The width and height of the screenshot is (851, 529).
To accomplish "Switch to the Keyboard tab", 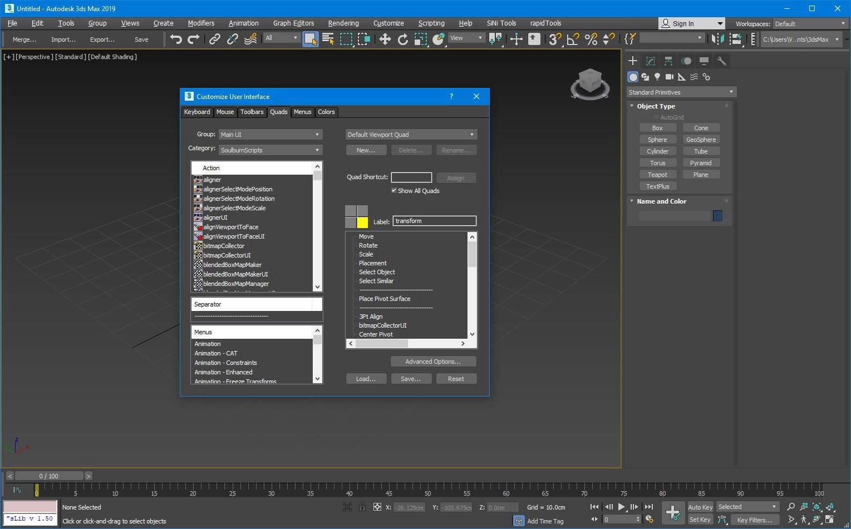I will click(x=197, y=112).
